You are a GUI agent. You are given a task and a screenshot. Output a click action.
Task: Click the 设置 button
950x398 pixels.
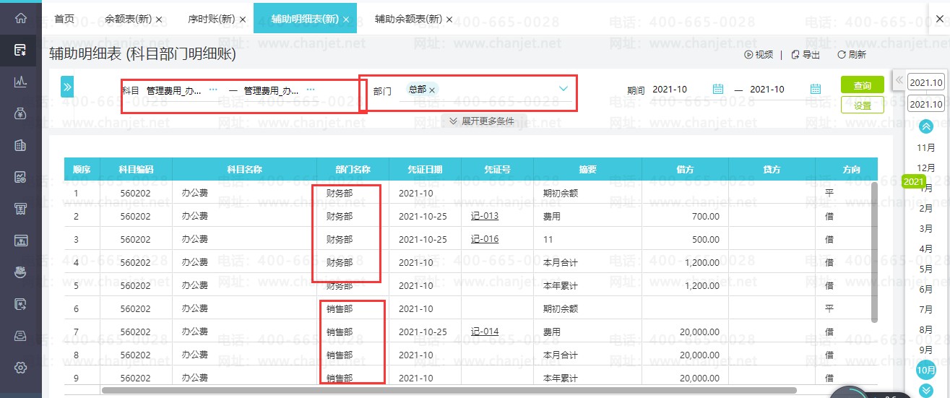coord(863,105)
